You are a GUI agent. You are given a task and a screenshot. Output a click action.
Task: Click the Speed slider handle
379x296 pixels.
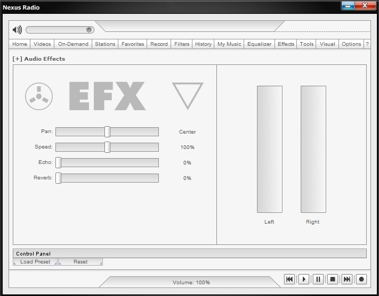(x=107, y=147)
